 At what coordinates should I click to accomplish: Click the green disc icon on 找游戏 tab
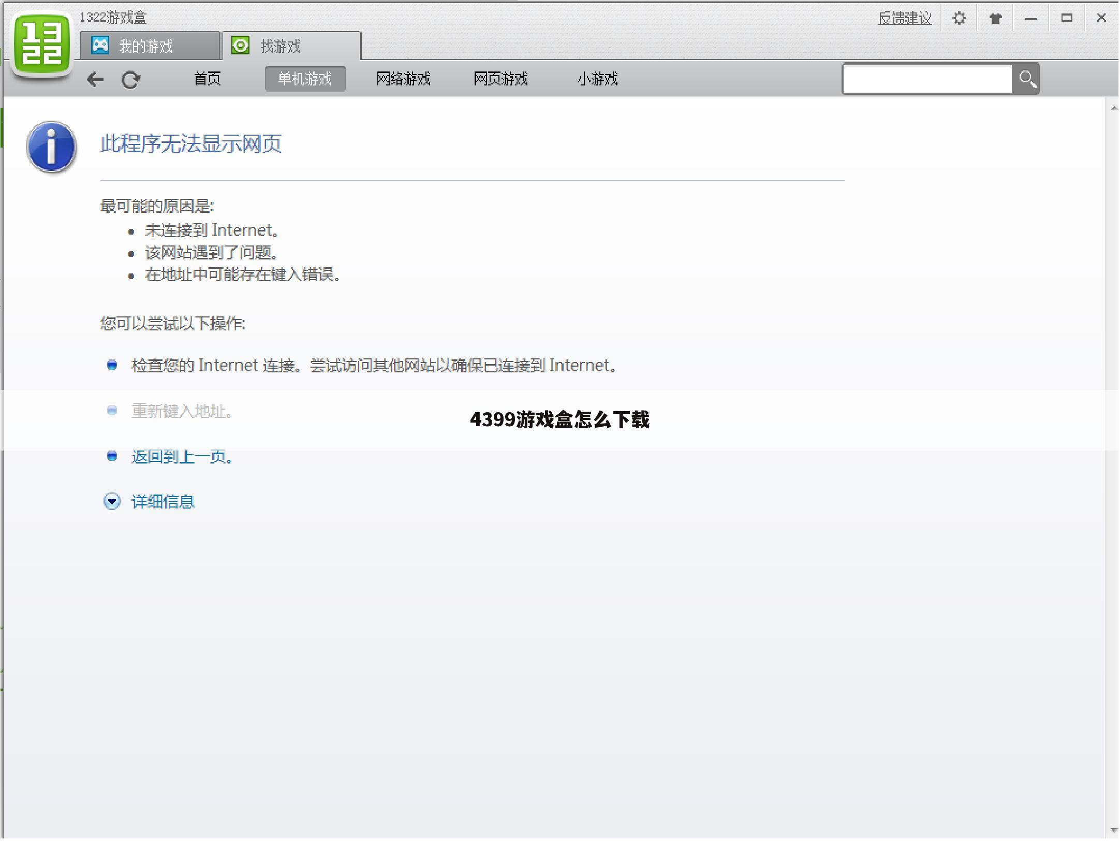click(240, 45)
